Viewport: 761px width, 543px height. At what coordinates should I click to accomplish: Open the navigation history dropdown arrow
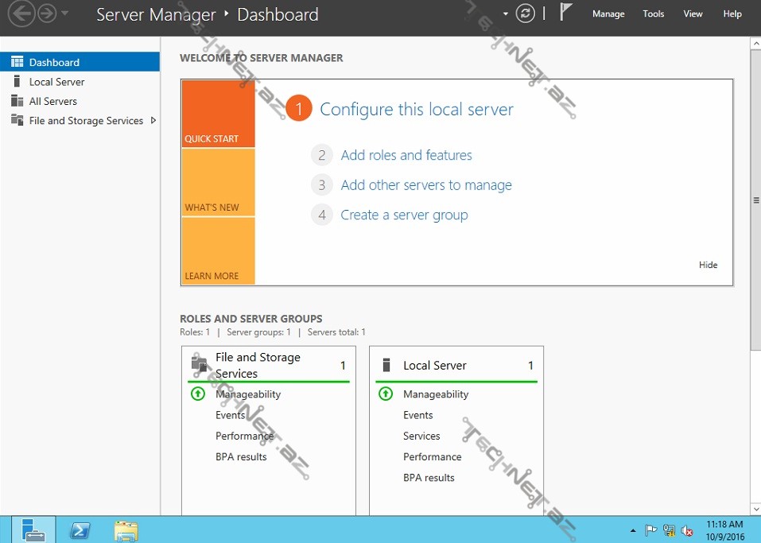[x=64, y=14]
